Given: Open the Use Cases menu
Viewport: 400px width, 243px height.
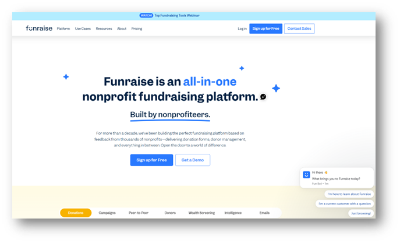Looking at the screenshot, I should tap(83, 29).
